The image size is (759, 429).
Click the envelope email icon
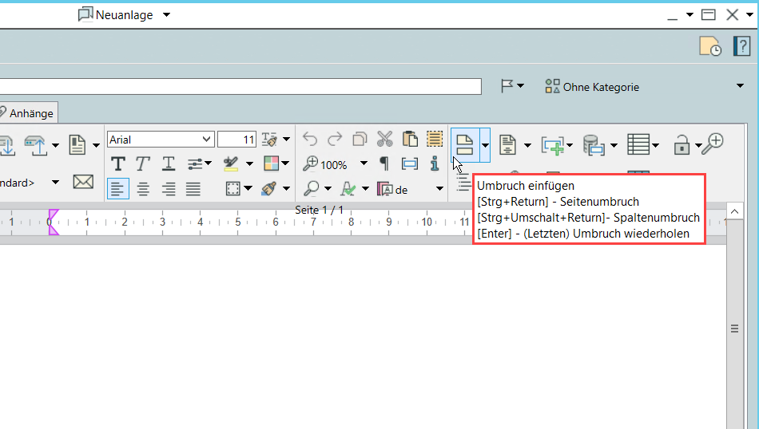83,182
